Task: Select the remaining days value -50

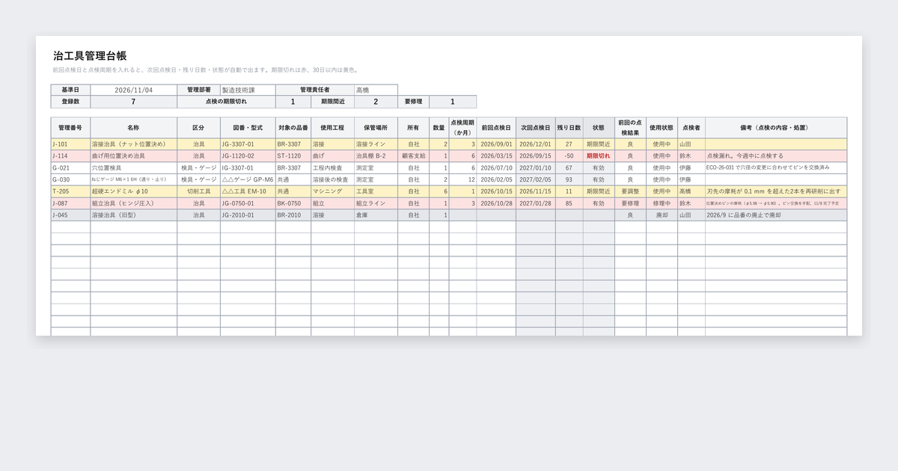Action: (x=569, y=156)
